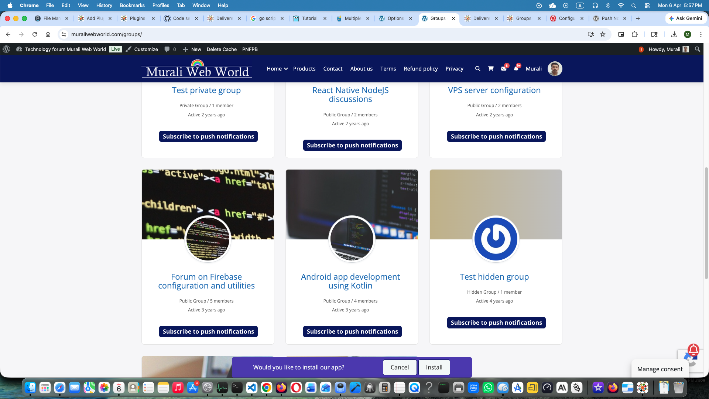Open the shopping cart icon

pos(491,69)
